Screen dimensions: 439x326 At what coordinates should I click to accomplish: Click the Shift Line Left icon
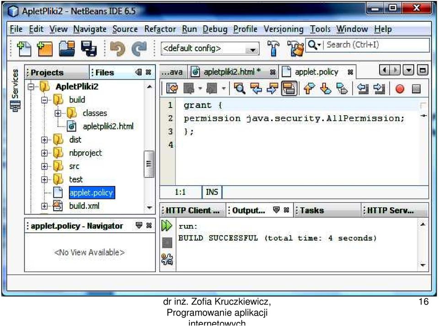[x=363, y=89]
